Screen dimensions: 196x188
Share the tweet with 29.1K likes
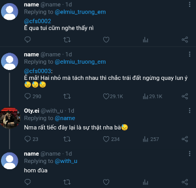coord(184,96)
